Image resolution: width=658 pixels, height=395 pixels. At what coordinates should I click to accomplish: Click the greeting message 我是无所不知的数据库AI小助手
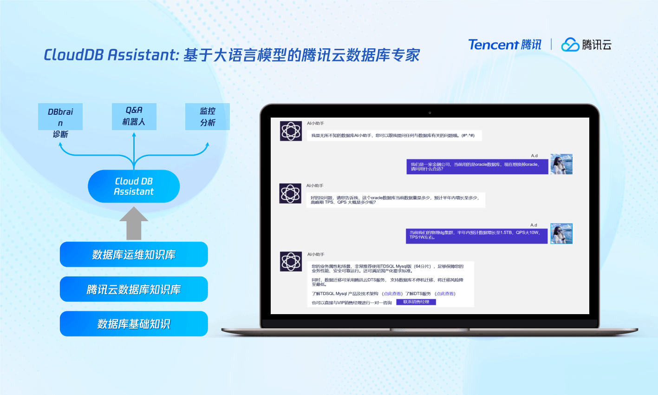[x=394, y=136]
